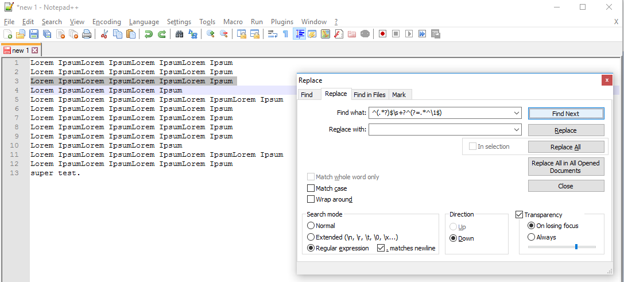
Task: Click the Save file toolbar icon
Action: (x=34, y=34)
